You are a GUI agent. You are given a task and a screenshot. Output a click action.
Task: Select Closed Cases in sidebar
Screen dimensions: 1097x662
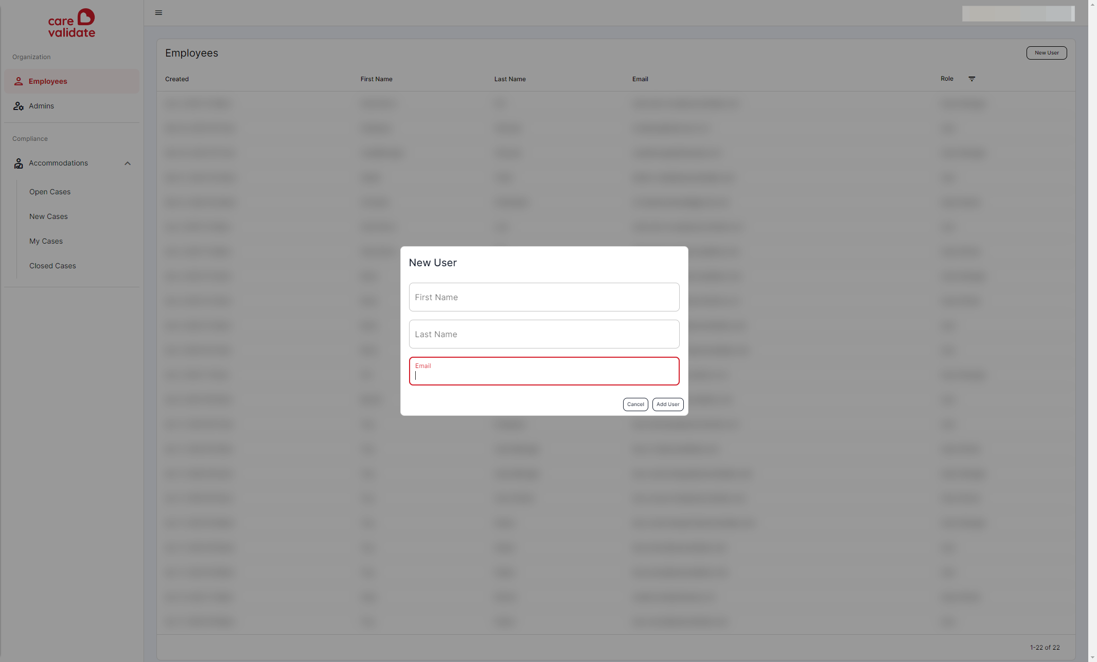pyautogui.click(x=52, y=266)
